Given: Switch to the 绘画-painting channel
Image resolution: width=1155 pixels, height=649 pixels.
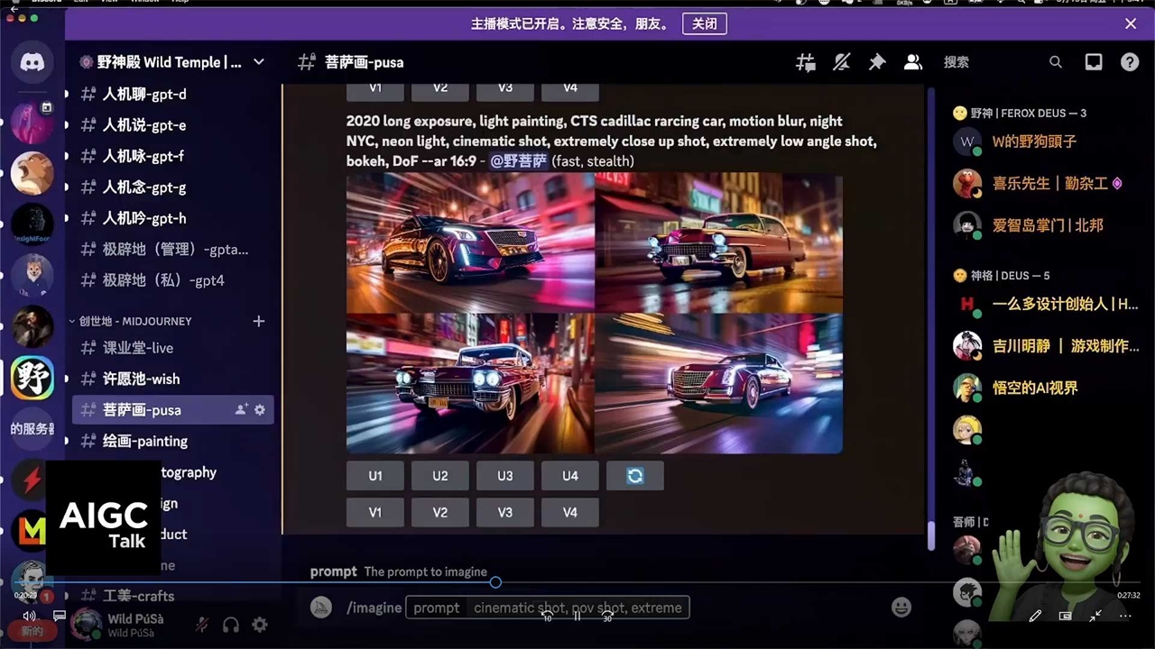Looking at the screenshot, I should (x=144, y=441).
